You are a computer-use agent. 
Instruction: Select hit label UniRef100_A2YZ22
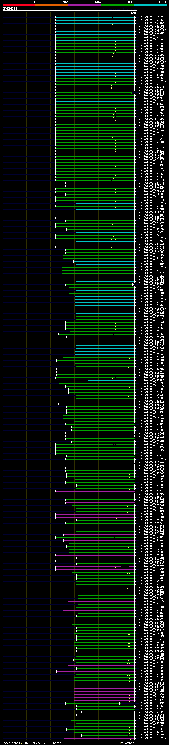[151, 101]
